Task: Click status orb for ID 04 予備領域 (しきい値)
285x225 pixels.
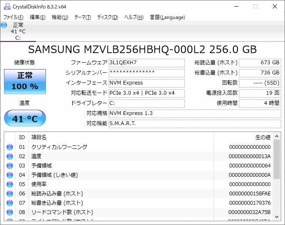Action: tap(10, 175)
